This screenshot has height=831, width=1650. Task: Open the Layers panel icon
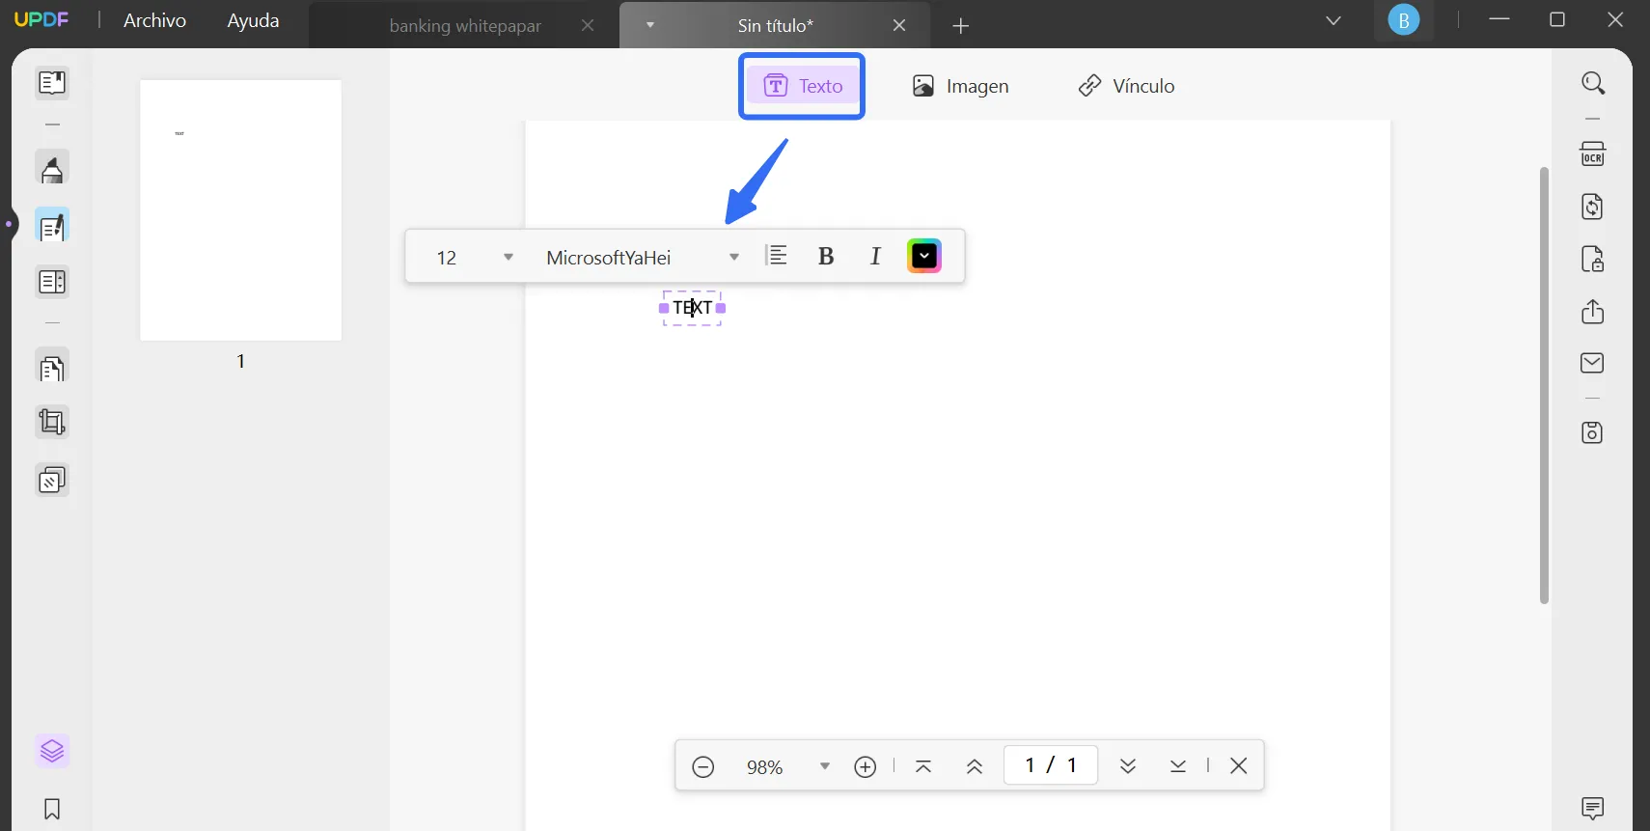[x=52, y=751]
